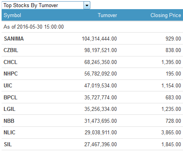Image resolution: width=183 pixels, height=151 pixels.
Task: Open the UIC stock symbol
Action: [x=8, y=85]
